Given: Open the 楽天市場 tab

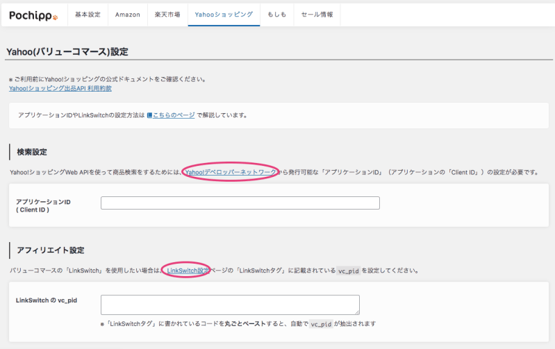Looking at the screenshot, I should coord(167,15).
